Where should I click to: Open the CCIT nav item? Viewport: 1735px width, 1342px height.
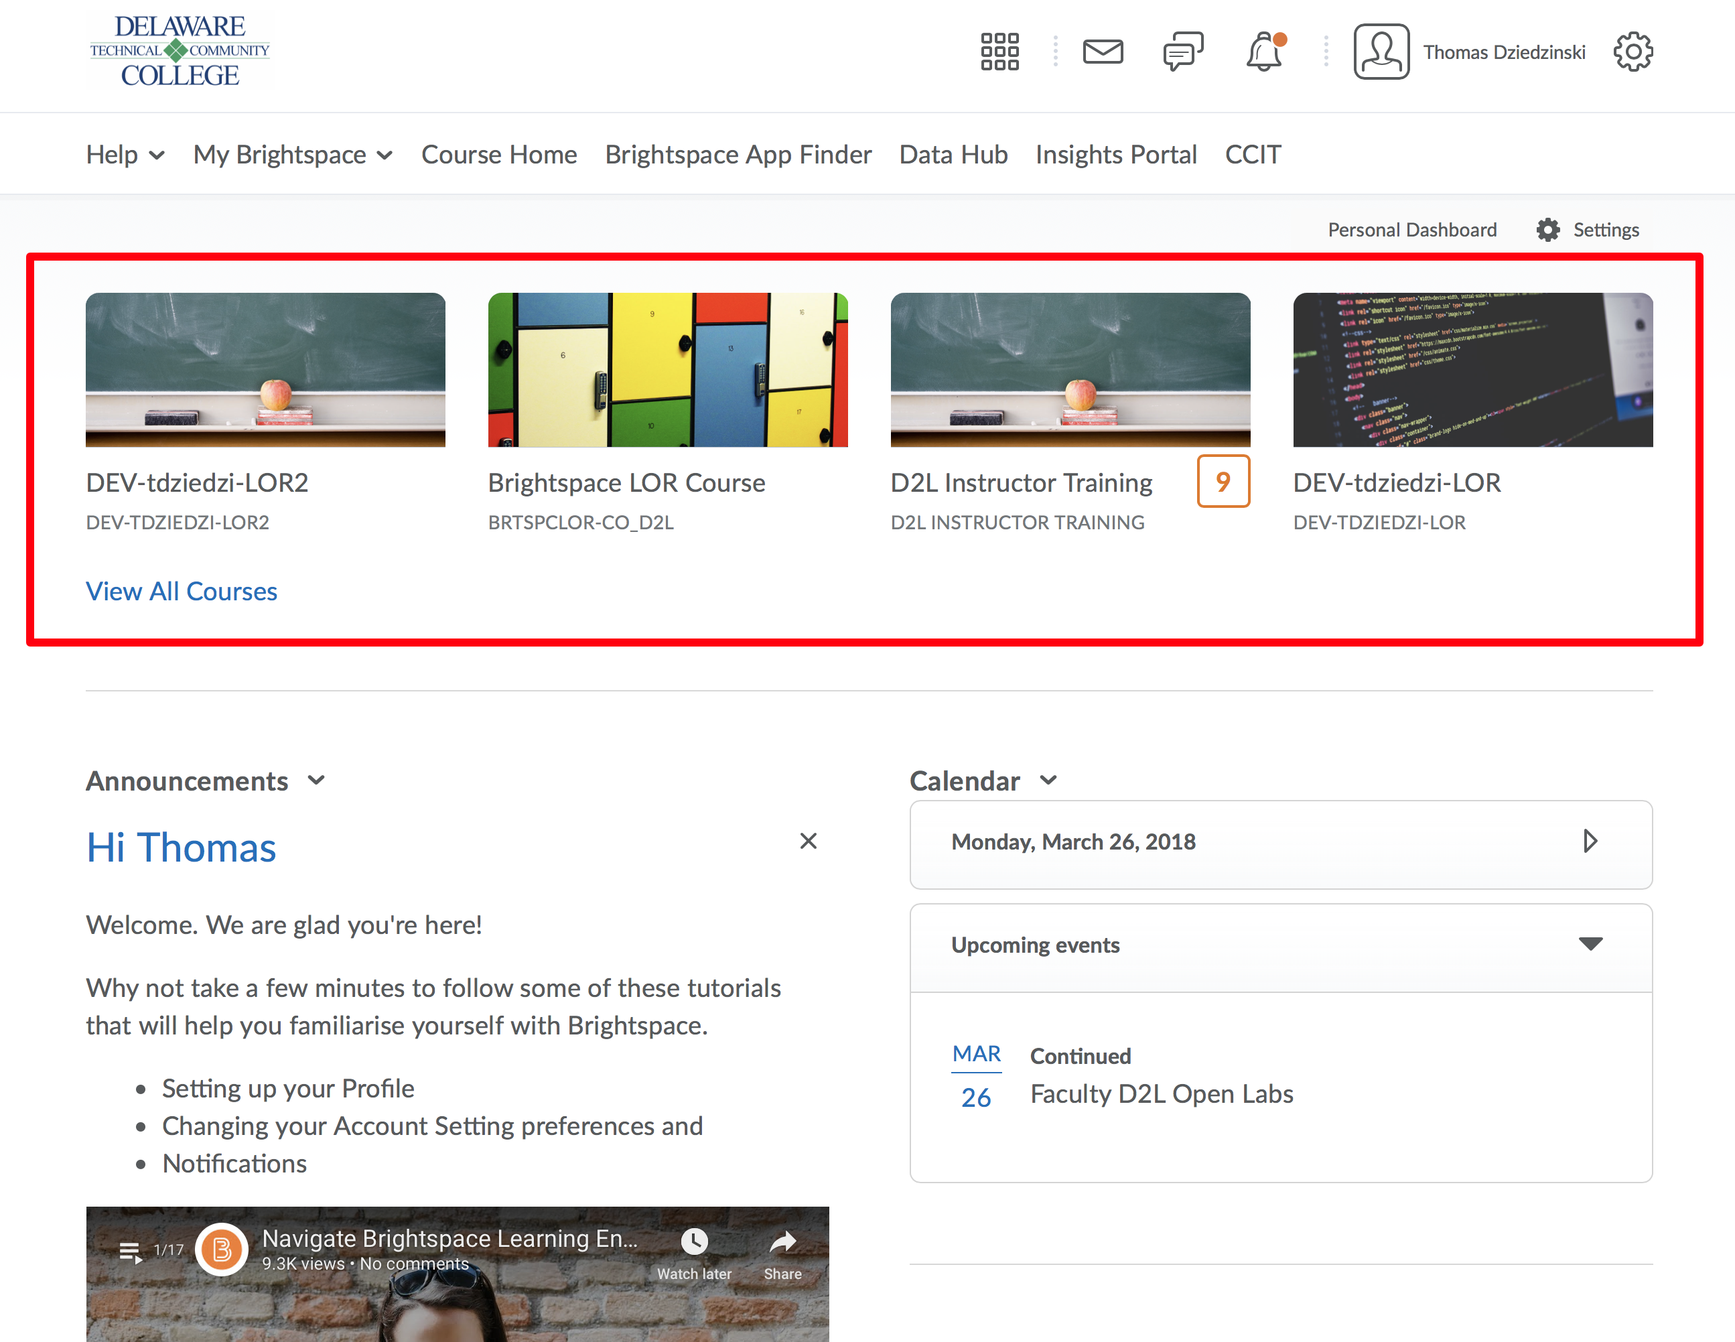pos(1253,154)
